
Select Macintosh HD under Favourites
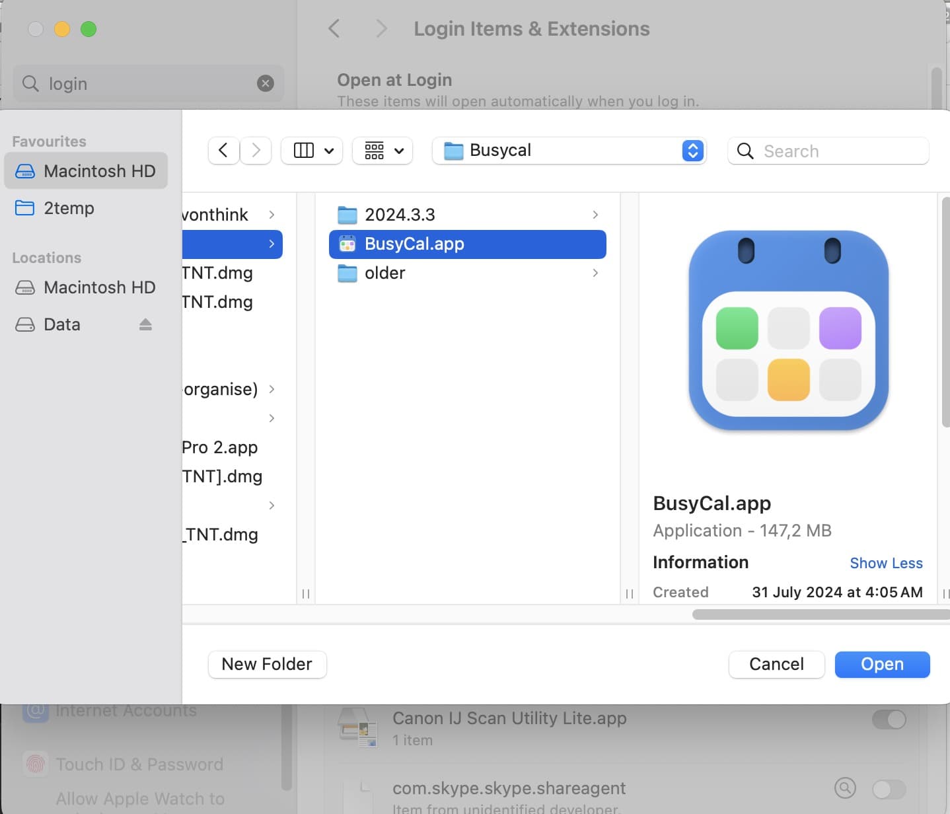tap(86, 171)
